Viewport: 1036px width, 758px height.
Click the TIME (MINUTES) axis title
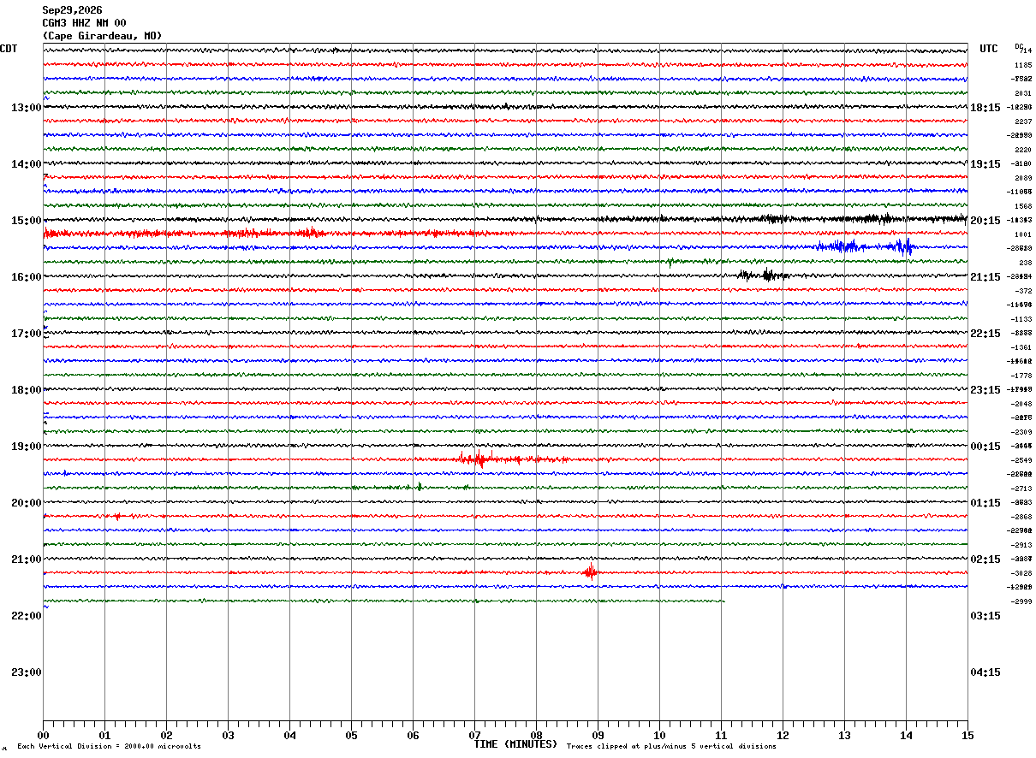click(x=515, y=744)
